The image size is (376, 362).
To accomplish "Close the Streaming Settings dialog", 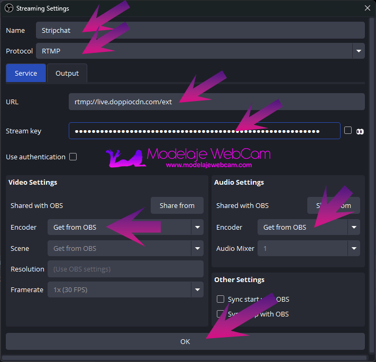I will coord(367,8).
